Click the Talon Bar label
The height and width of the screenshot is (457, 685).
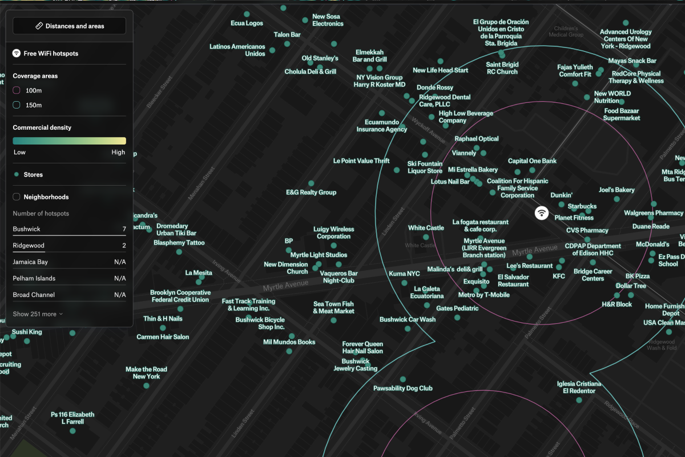[287, 35]
